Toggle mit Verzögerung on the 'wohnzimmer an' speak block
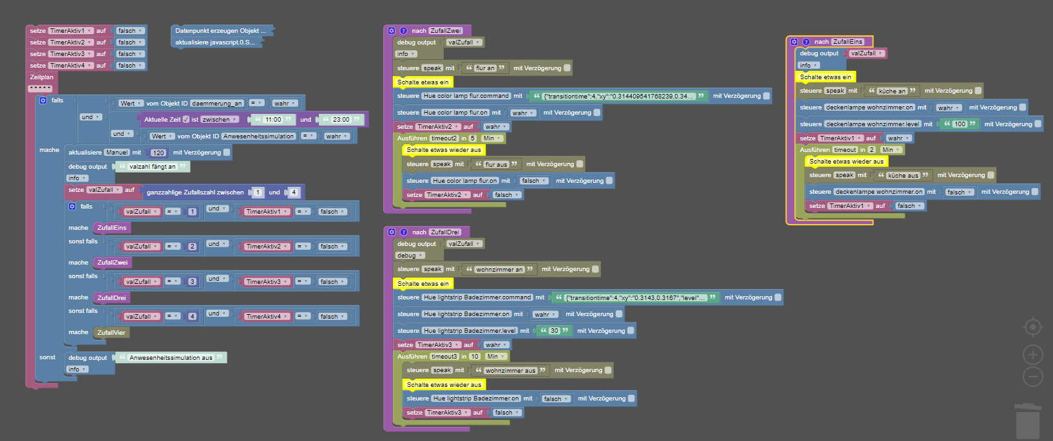 coord(595,269)
